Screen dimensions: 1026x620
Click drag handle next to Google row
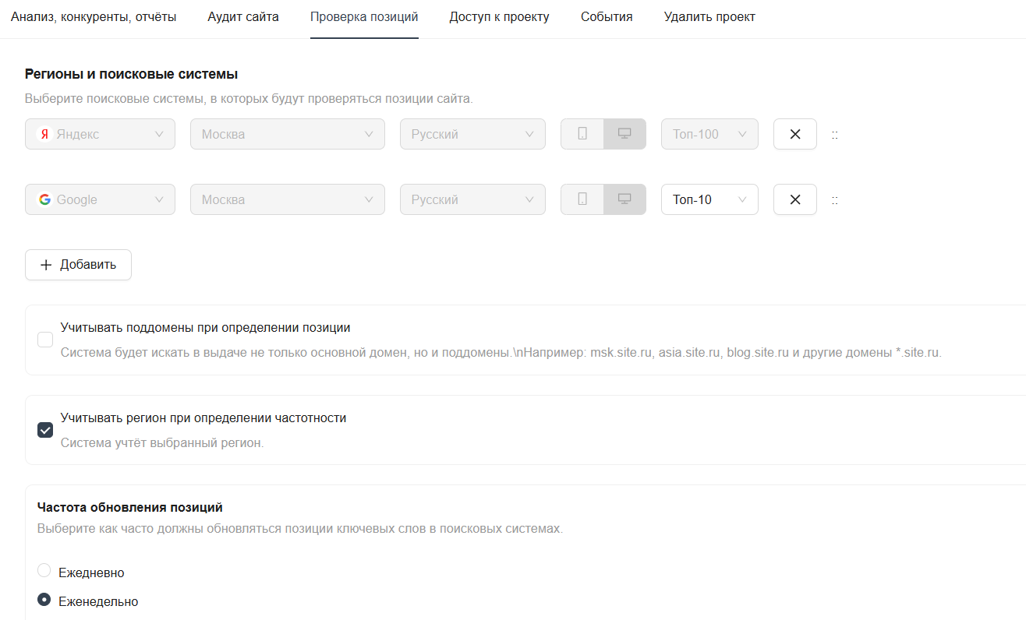(835, 200)
